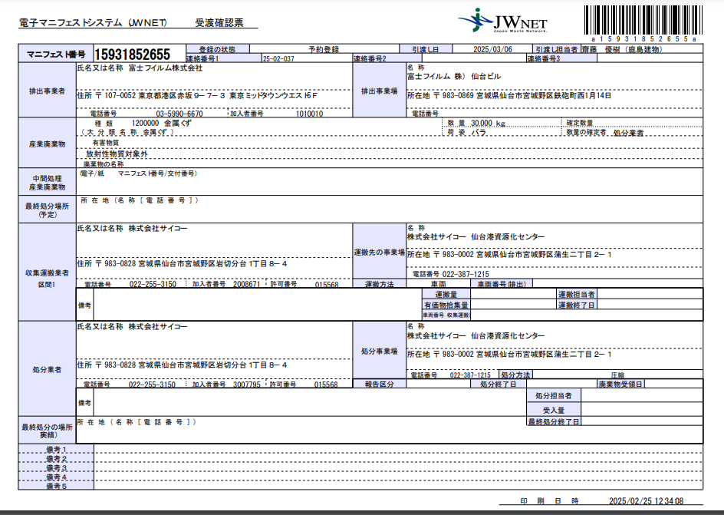
Task: Click the 収集運搬業者 phone number 022-255-3150
Action: coord(152,284)
